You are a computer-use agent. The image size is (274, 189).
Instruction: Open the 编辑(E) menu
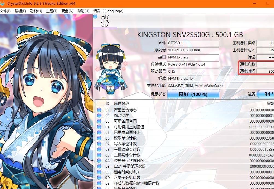(20, 11)
